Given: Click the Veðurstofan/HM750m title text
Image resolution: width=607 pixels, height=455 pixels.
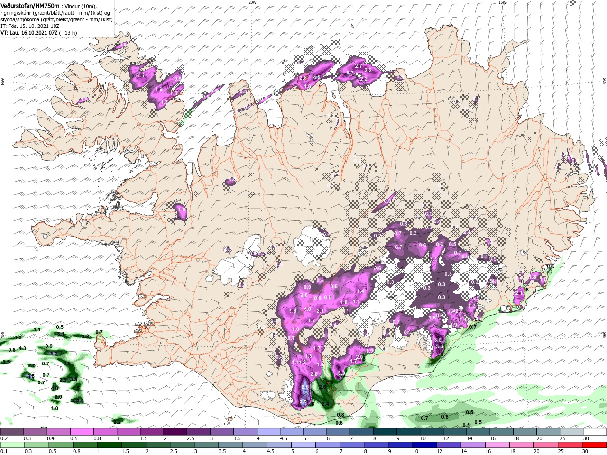Looking at the screenshot, I should click(x=30, y=6).
